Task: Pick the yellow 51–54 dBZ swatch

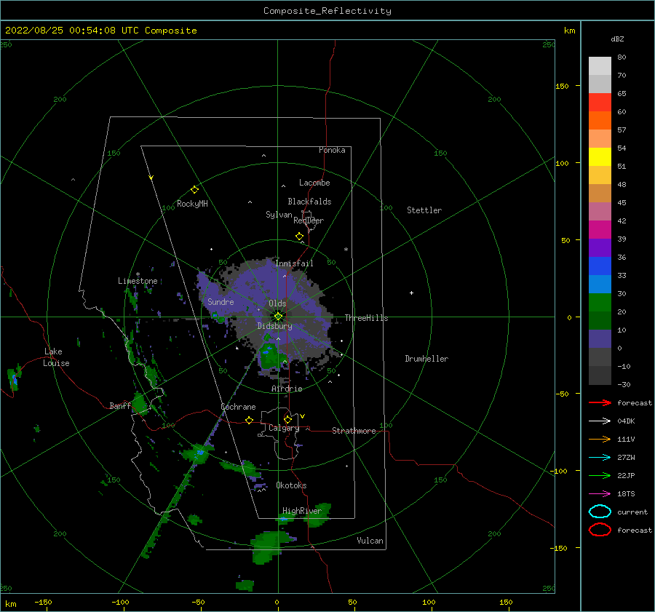Action: click(600, 157)
